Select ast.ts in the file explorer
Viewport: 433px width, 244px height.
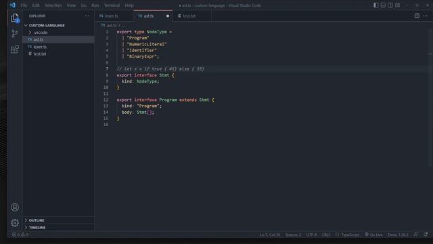tap(58, 39)
